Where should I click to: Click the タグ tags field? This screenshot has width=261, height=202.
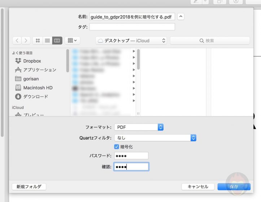132,27
